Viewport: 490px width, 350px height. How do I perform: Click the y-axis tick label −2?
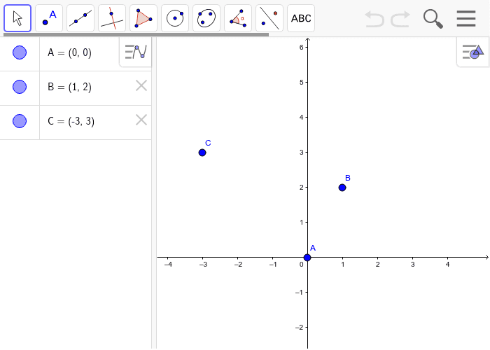(x=299, y=327)
